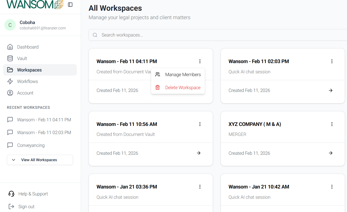Choose Delete Workspace in the context menu
Screen dimensions: 347x212
pos(178,87)
